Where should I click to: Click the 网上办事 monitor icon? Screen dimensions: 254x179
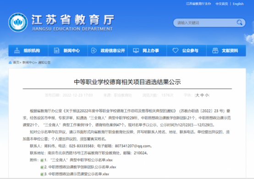[136, 51]
